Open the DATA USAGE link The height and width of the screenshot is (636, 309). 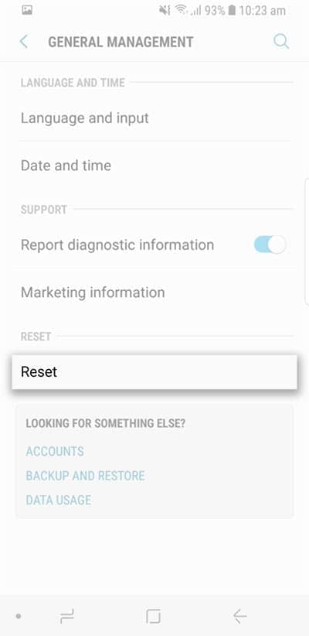pyautogui.click(x=58, y=500)
